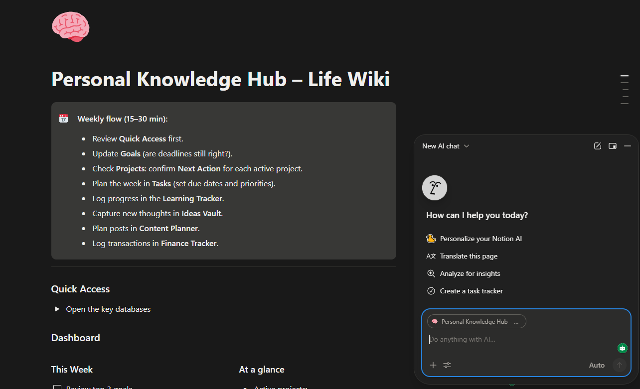Expand the Open the key databases toggle
The height and width of the screenshot is (389, 640).
point(57,309)
